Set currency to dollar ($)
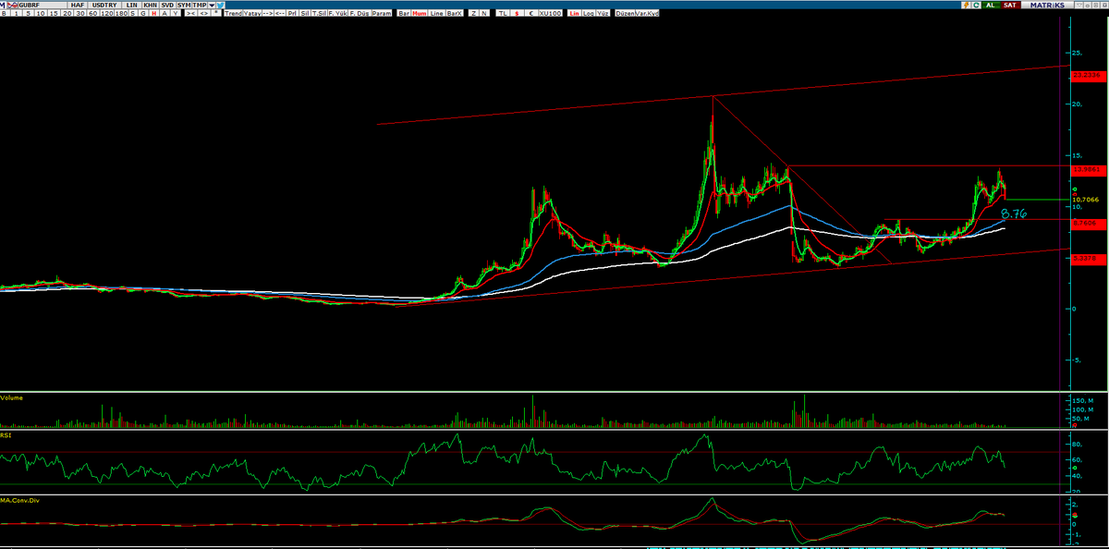 [517, 14]
